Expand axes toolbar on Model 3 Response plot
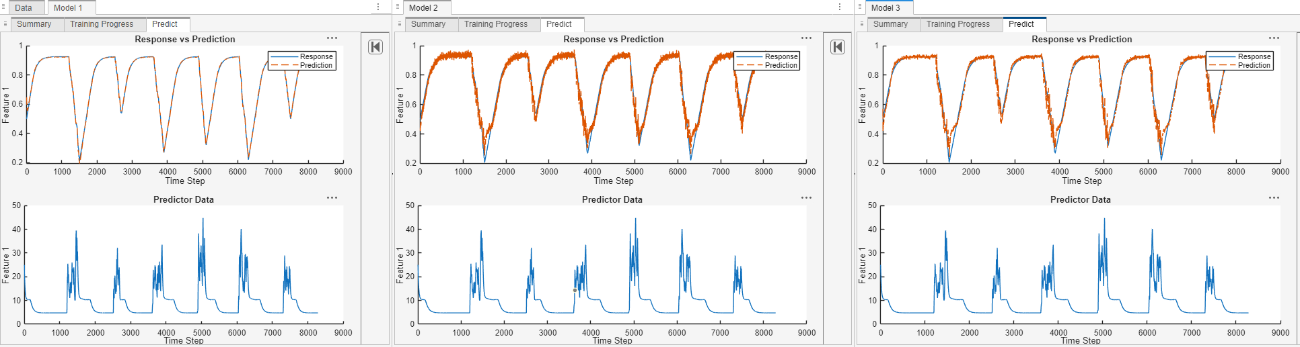The height and width of the screenshot is (347, 1300). coord(1274,38)
